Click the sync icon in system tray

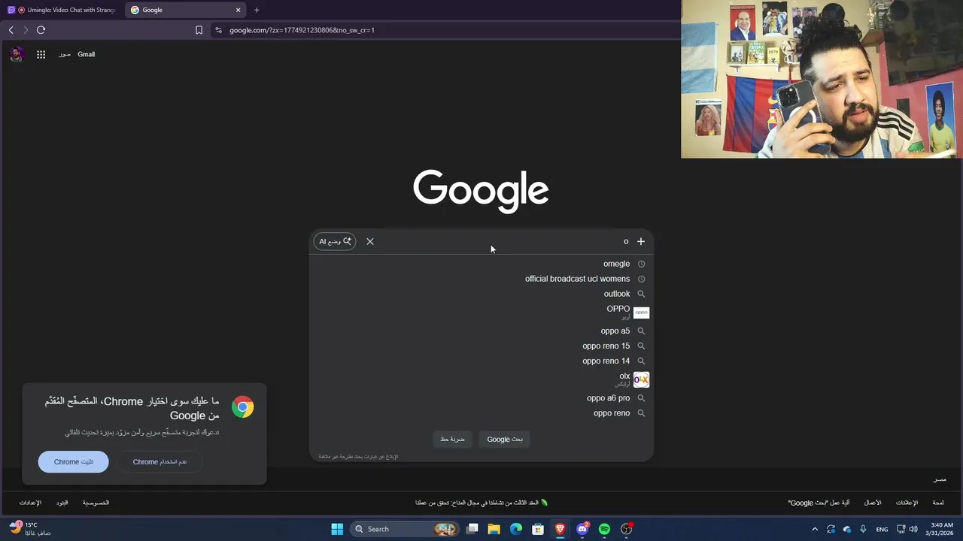831,529
